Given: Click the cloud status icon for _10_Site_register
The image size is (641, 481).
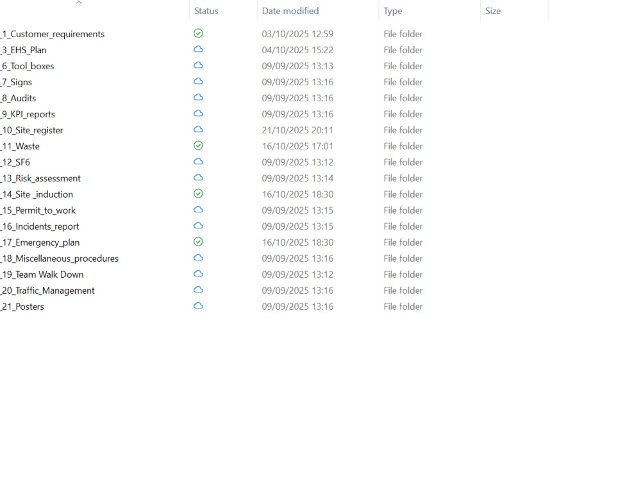Looking at the screenshot, I should click(x=198, y=130).
